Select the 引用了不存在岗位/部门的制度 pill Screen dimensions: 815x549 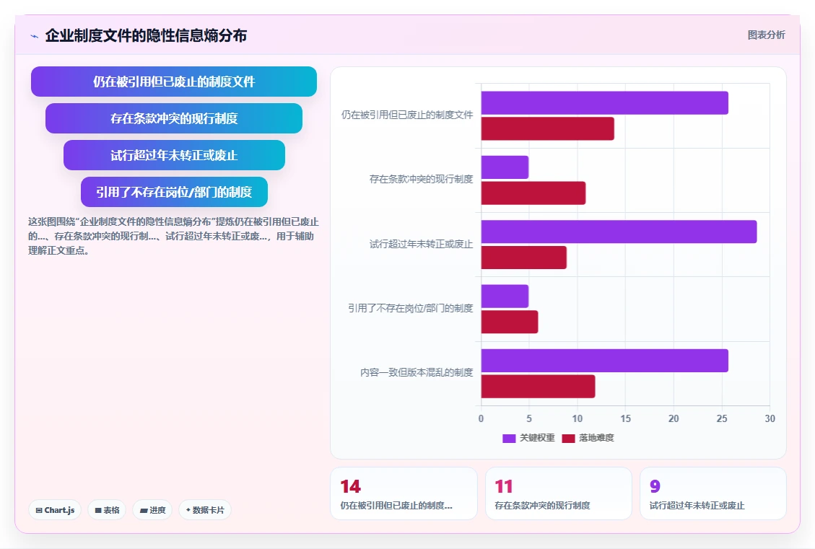pos(174,192)
